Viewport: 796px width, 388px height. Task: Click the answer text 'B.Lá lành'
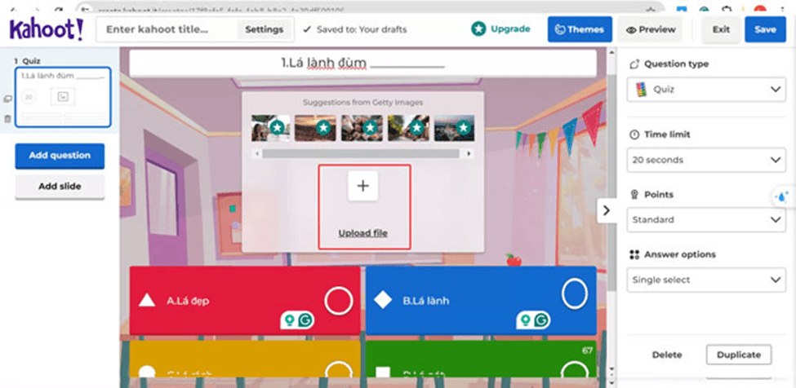click(426, 301)
